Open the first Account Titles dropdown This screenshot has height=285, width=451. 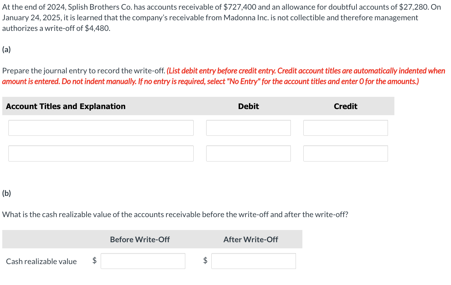pyautogui.click(x=101, y=128)
